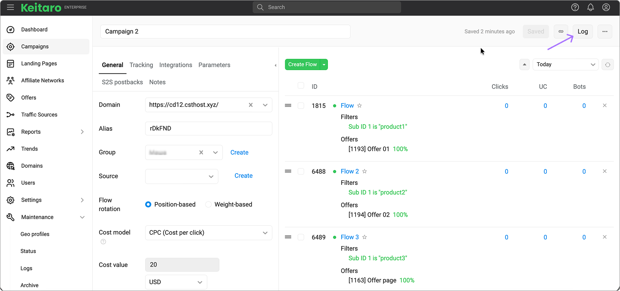Refresh the flow statistics
The image size is (620, 291).
click(x=607, y=64)
